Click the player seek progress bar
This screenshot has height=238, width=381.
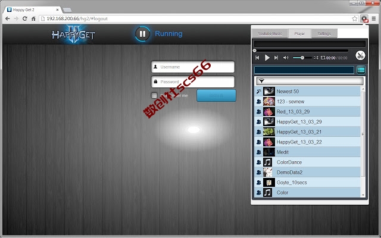[x=301, y=51]
